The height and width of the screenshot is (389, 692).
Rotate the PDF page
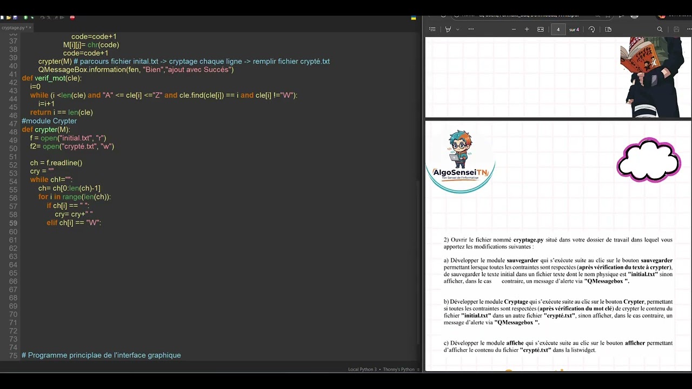[x=592, y=29]
